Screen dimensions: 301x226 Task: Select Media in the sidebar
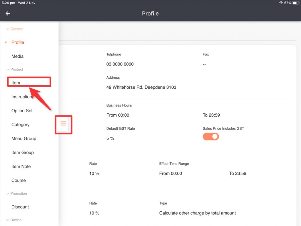[17, 56]
